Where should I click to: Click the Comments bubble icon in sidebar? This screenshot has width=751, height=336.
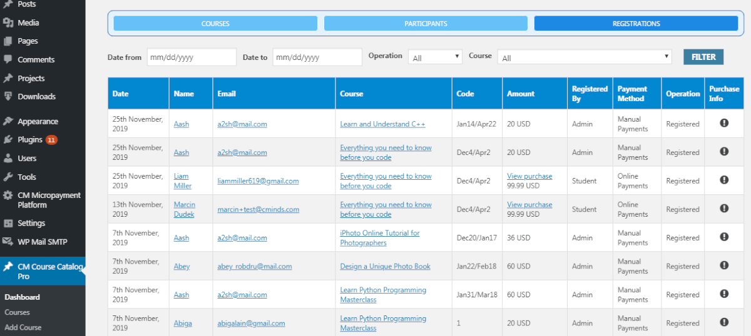(8, 60)
